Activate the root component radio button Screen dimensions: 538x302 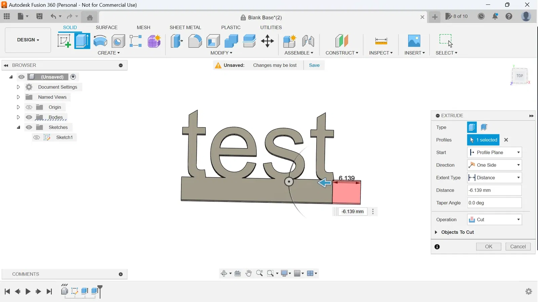[x=73, y=77]
